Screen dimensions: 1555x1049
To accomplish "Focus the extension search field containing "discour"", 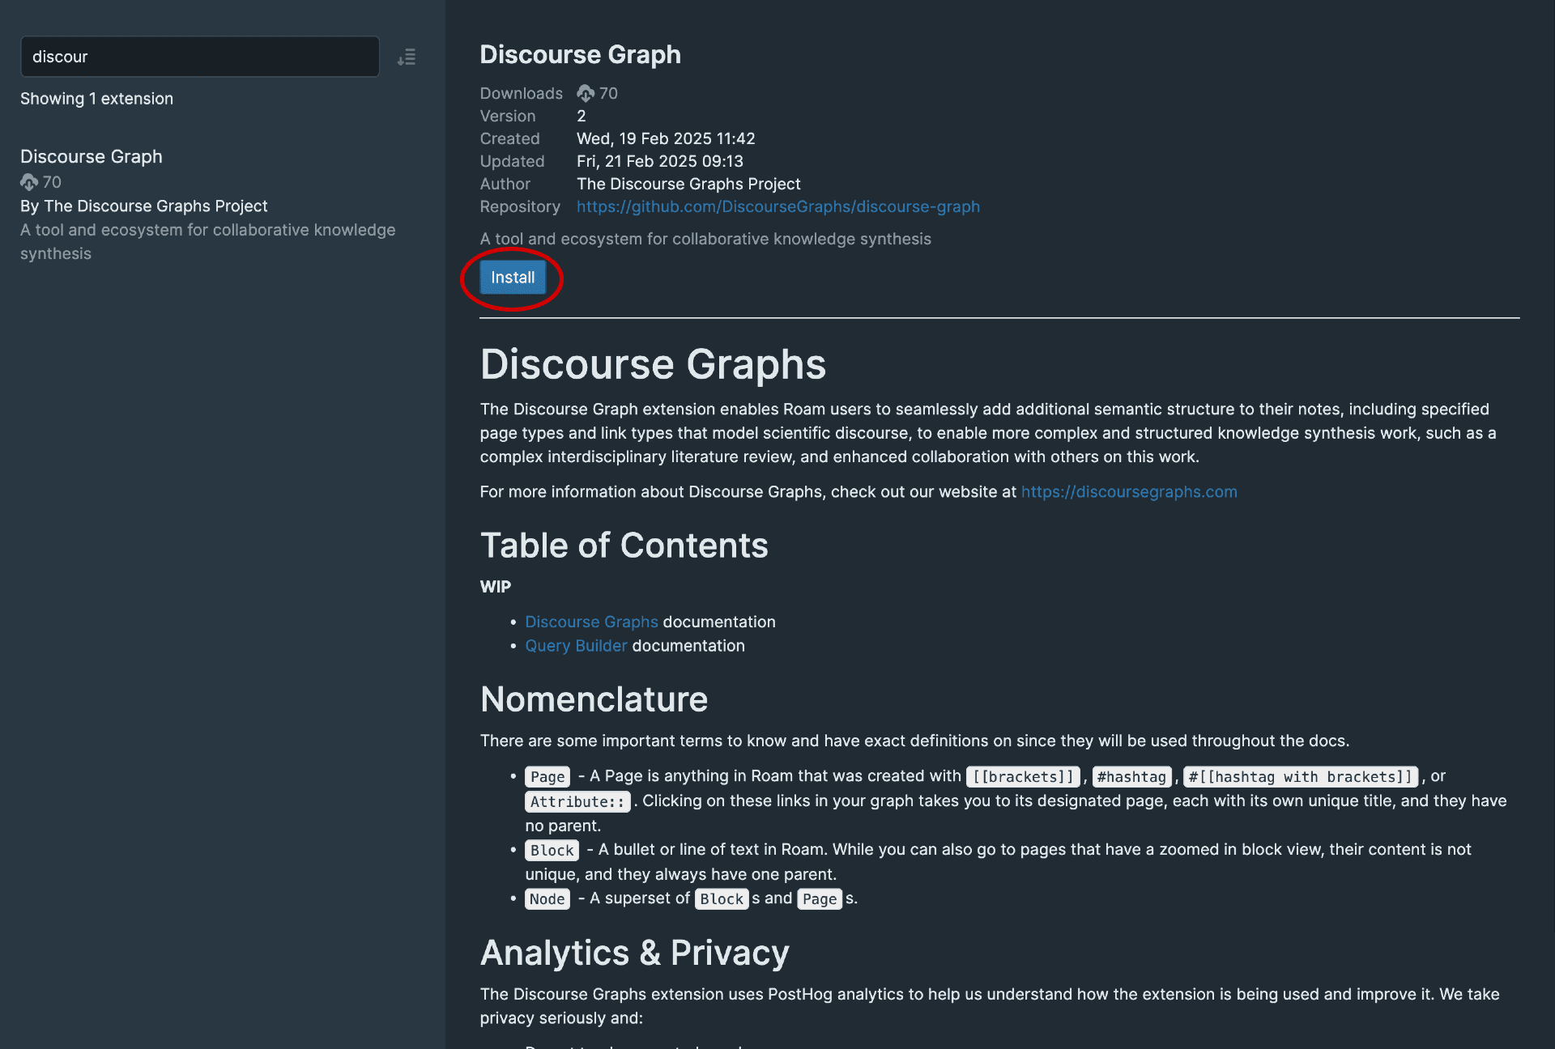I will 199,57.
